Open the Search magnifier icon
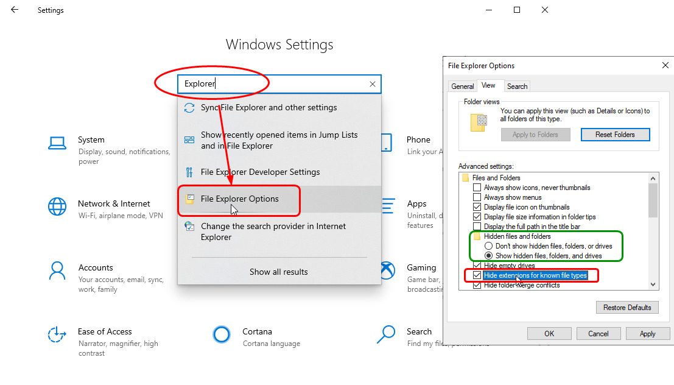The image size is (674, 385). (x=386, y=334)
